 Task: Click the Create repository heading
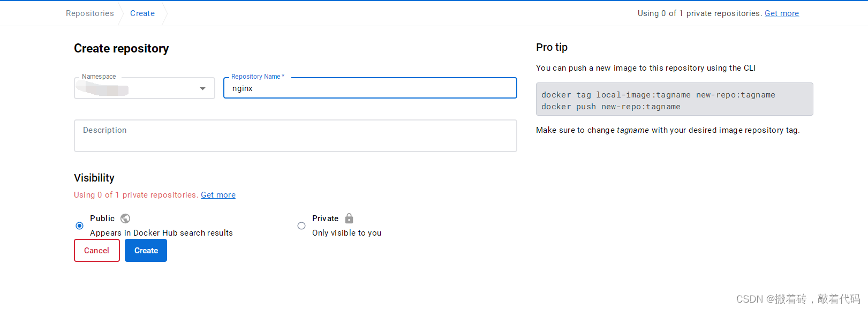tap(122, 49)
